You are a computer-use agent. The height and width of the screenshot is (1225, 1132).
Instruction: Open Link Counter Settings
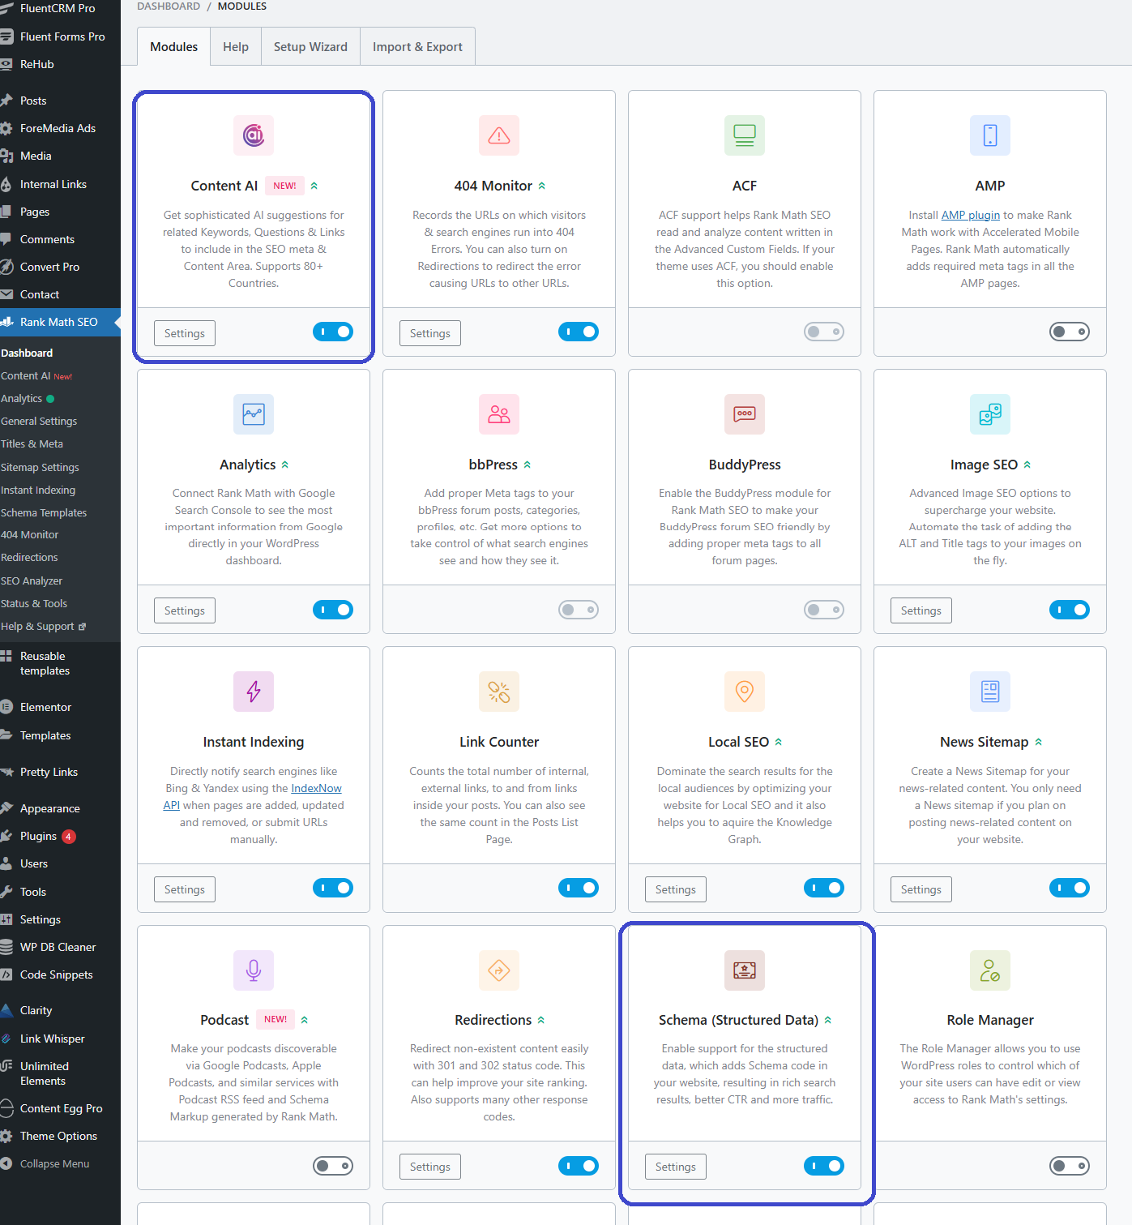point(429,889)
